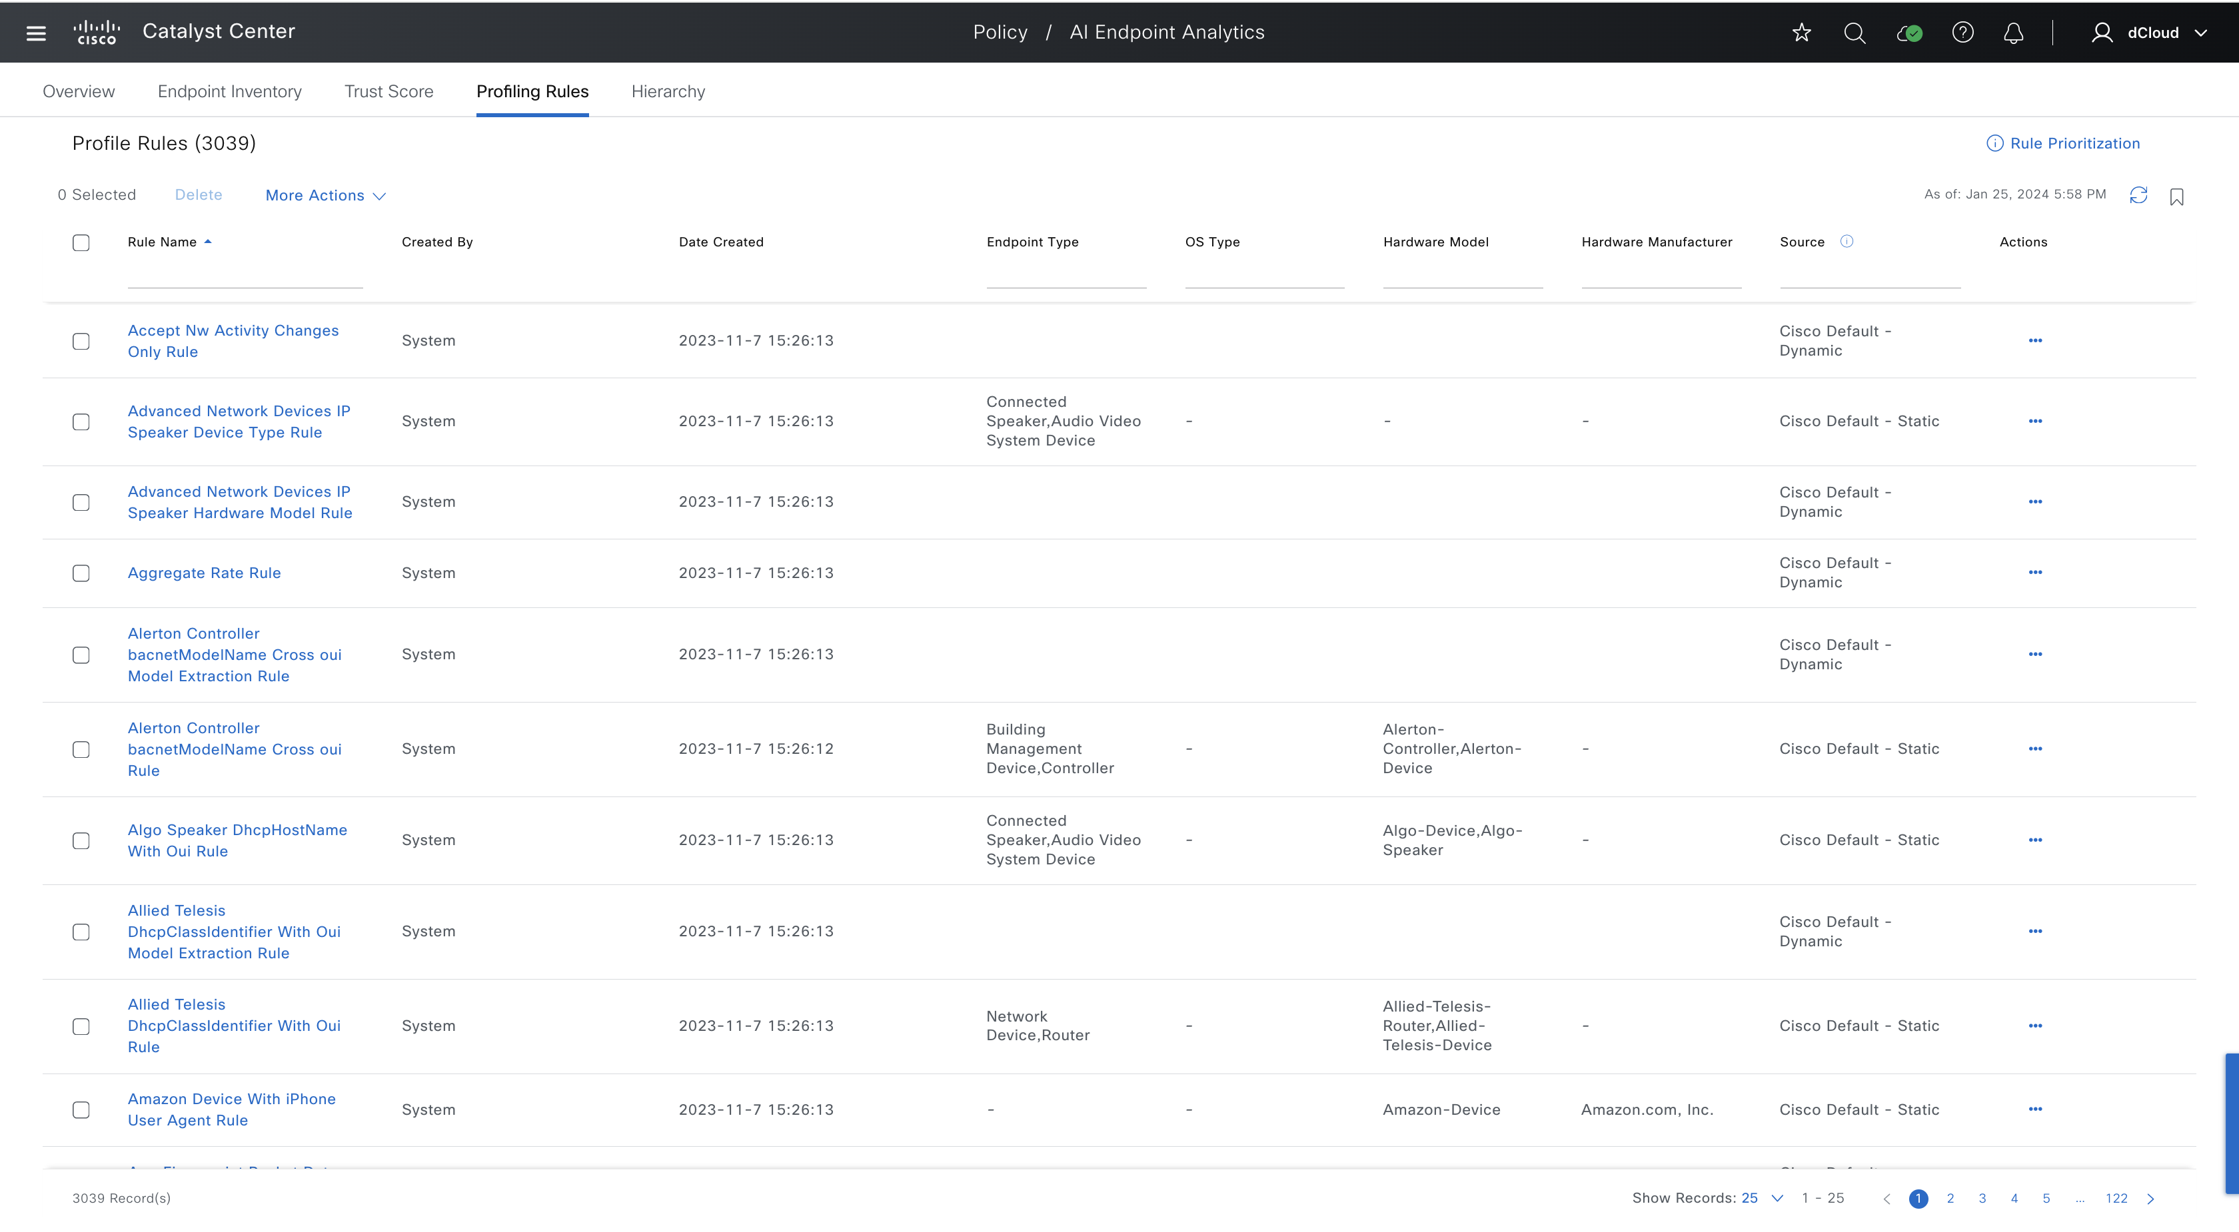Image resolution: width=2239 pixels, height=1232 pixels.
Task: Open actions menu for Accept Nw Activity Changes rule
Action: click(x=2034, y=340)
